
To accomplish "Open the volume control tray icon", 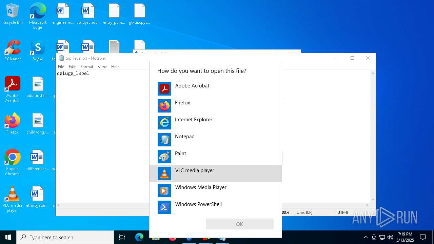I will point(390,237).
